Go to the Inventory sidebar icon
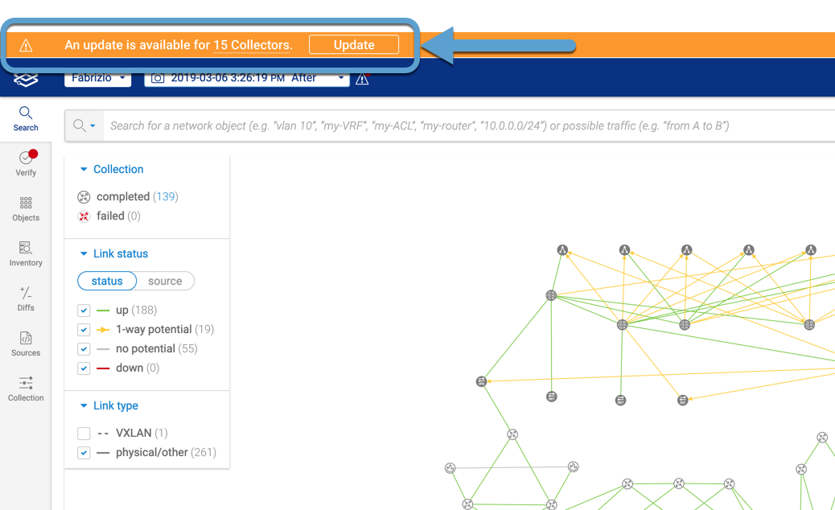 coord(26,253)
